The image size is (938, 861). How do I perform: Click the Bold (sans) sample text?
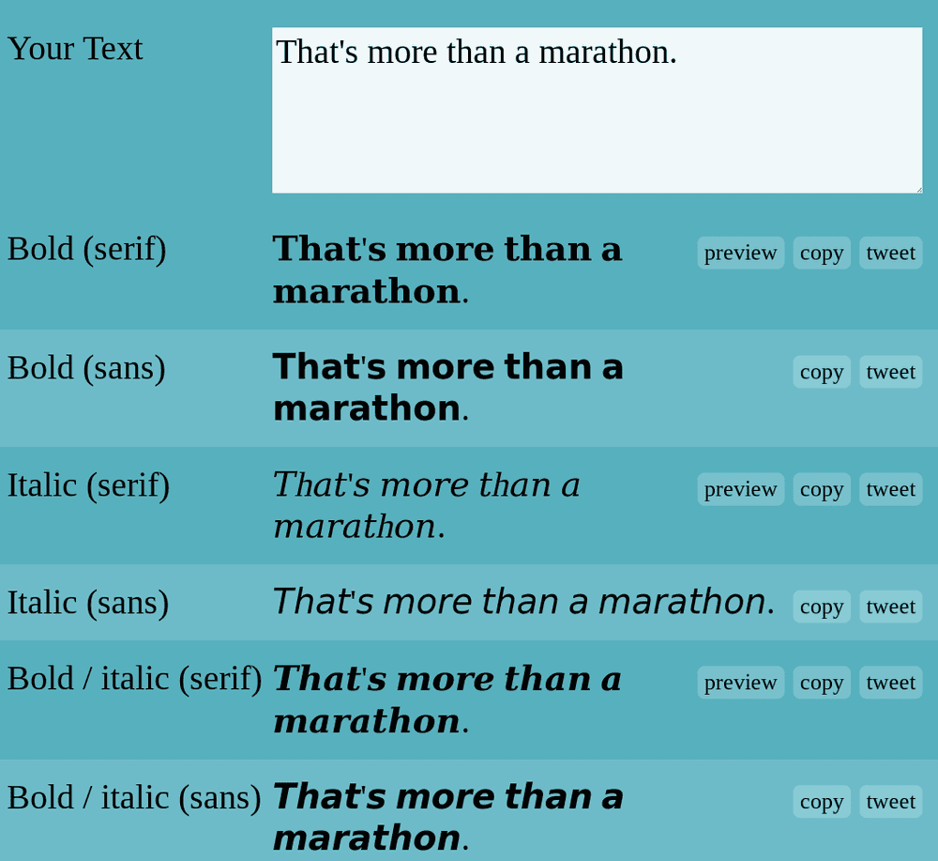446,387
